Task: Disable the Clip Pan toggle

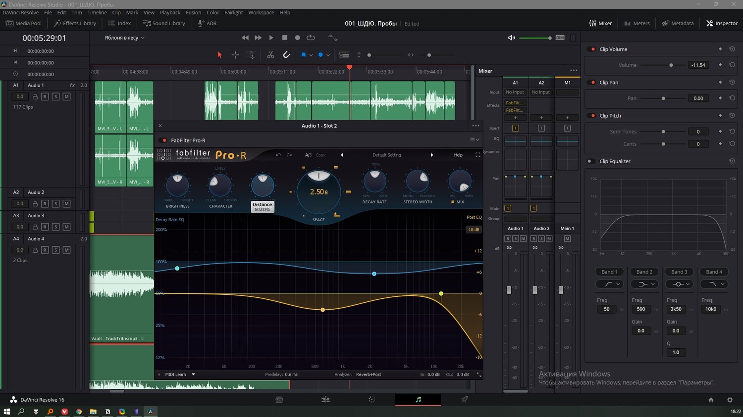Action: 592,82
